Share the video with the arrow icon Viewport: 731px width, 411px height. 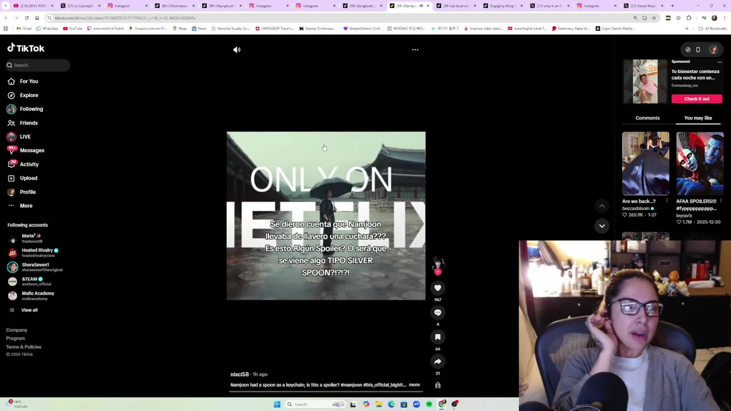click(x=437, y=361)
